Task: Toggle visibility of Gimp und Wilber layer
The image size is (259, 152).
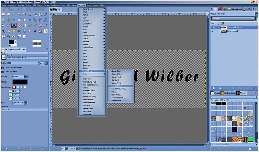Action: pos(213,27)
